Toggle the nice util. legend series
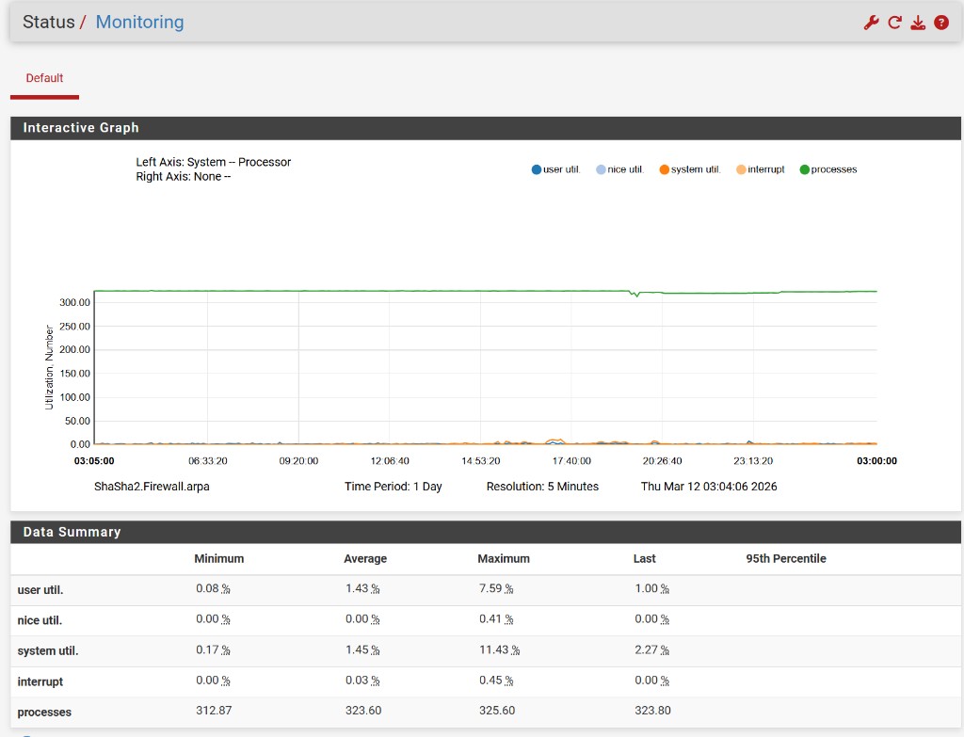964x737 pixels. (625, 169)
